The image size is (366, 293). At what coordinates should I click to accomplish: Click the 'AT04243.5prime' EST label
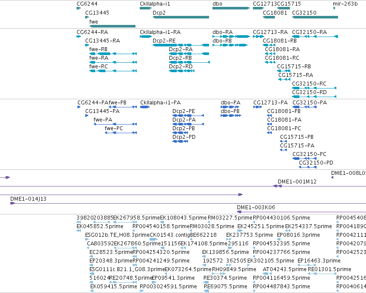pos(285,269)
